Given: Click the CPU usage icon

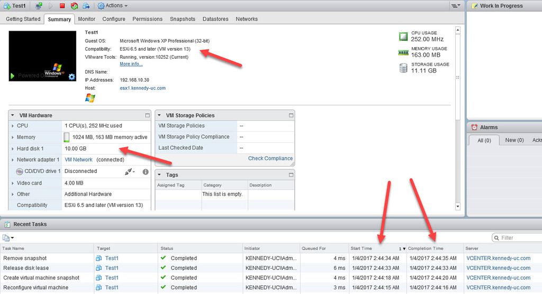Looking at the screenshot, I should (x=403, y=36).
